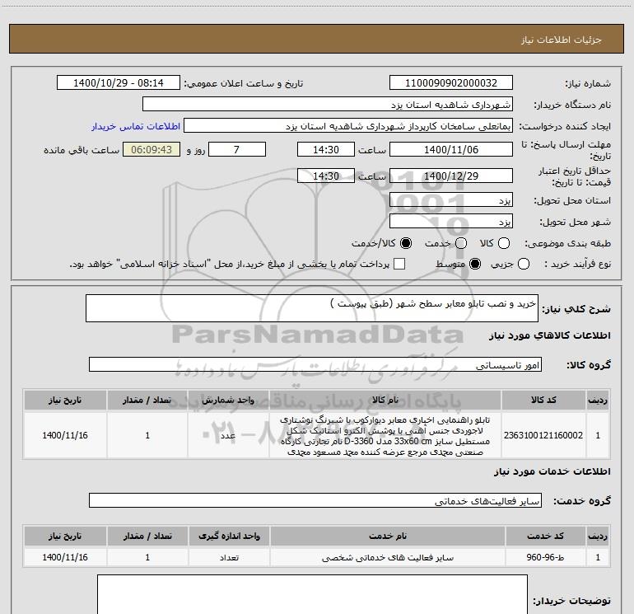This screenshot has width=634, height=614.
Task: Toggle the اسناد خزانه اسلامی payment checkbox
Action: 399,264
